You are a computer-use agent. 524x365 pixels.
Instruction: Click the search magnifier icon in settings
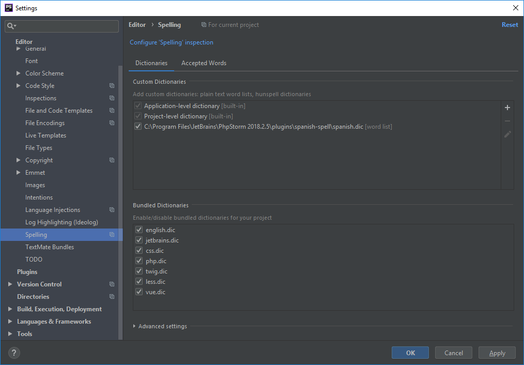tap(11, 26)
